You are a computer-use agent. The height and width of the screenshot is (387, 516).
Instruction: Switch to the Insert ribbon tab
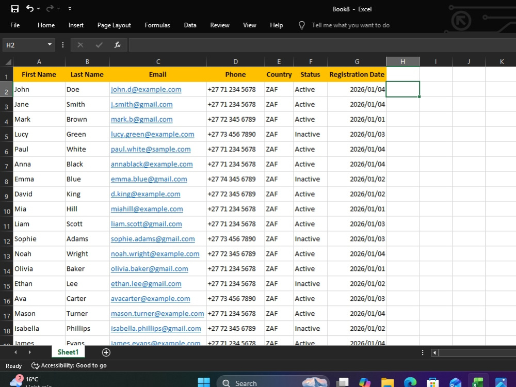click(76, 25)
